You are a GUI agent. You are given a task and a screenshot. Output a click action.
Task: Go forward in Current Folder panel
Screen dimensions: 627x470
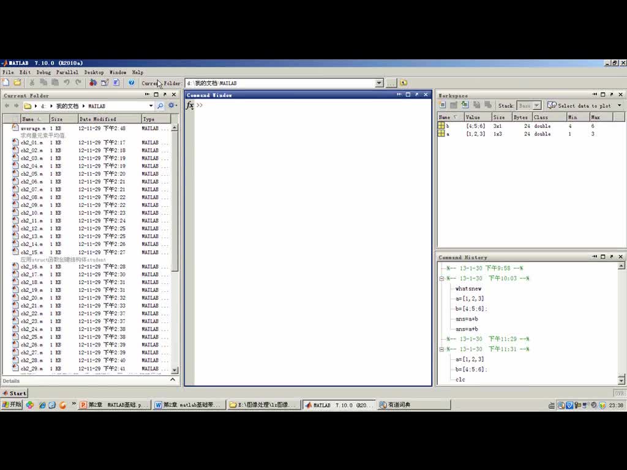[x=16, y=106]
